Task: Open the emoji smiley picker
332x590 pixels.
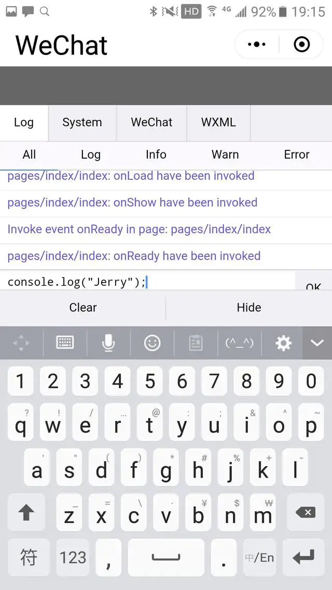Action: tap(152, 343)
